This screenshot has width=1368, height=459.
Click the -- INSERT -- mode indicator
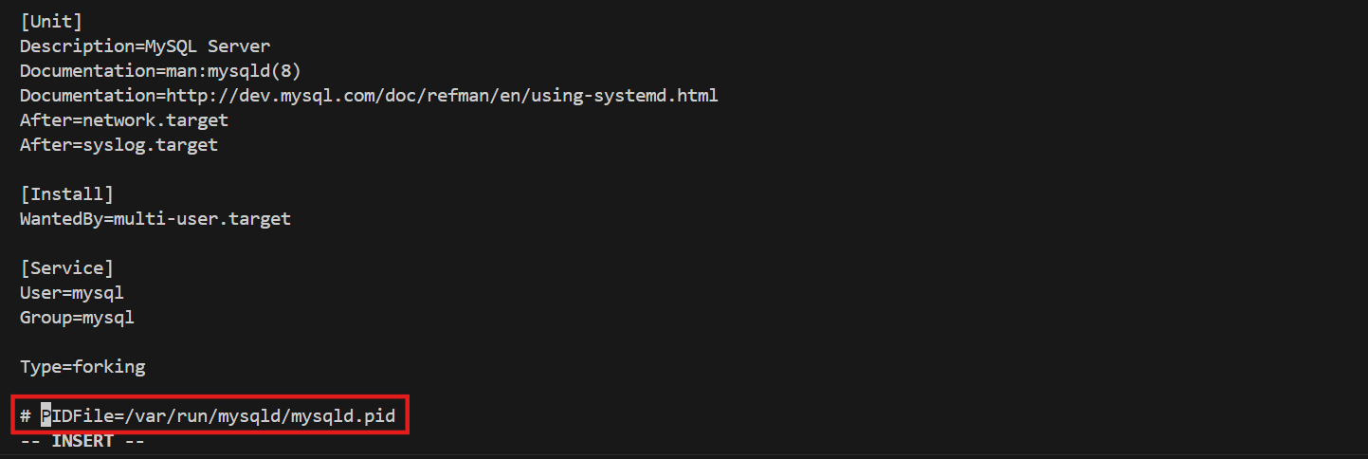coord(82,441)
